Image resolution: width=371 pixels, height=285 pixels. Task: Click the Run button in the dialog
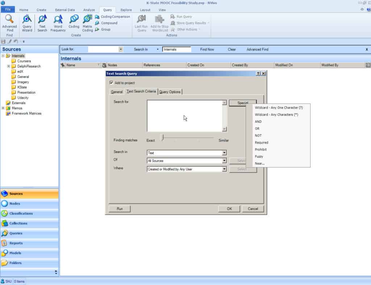119,208
